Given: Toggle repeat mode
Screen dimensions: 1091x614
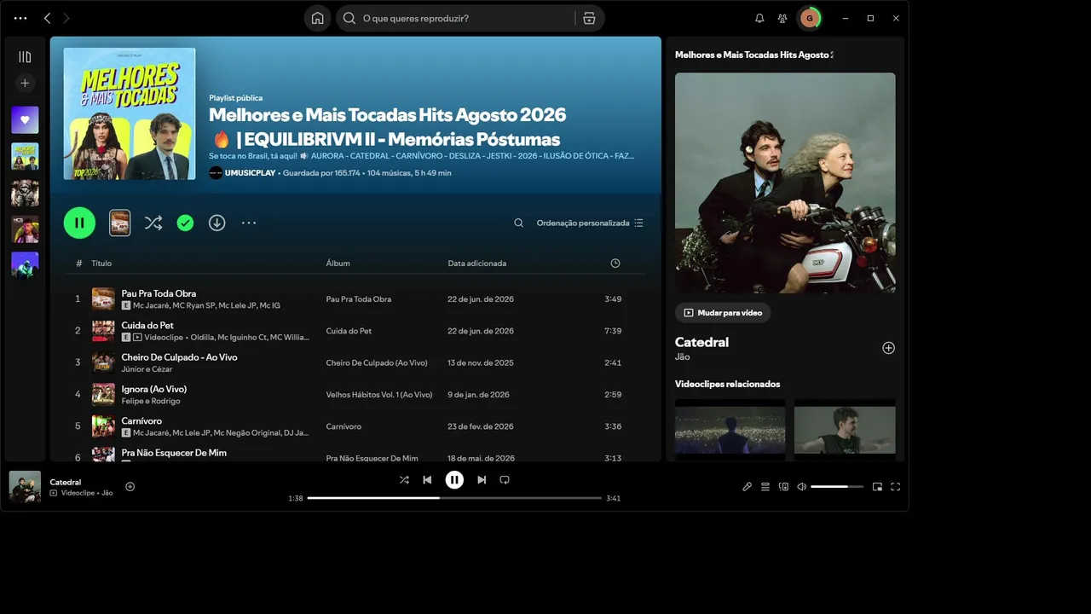Looking at the screenshot, I should click(x=505, y=480).
